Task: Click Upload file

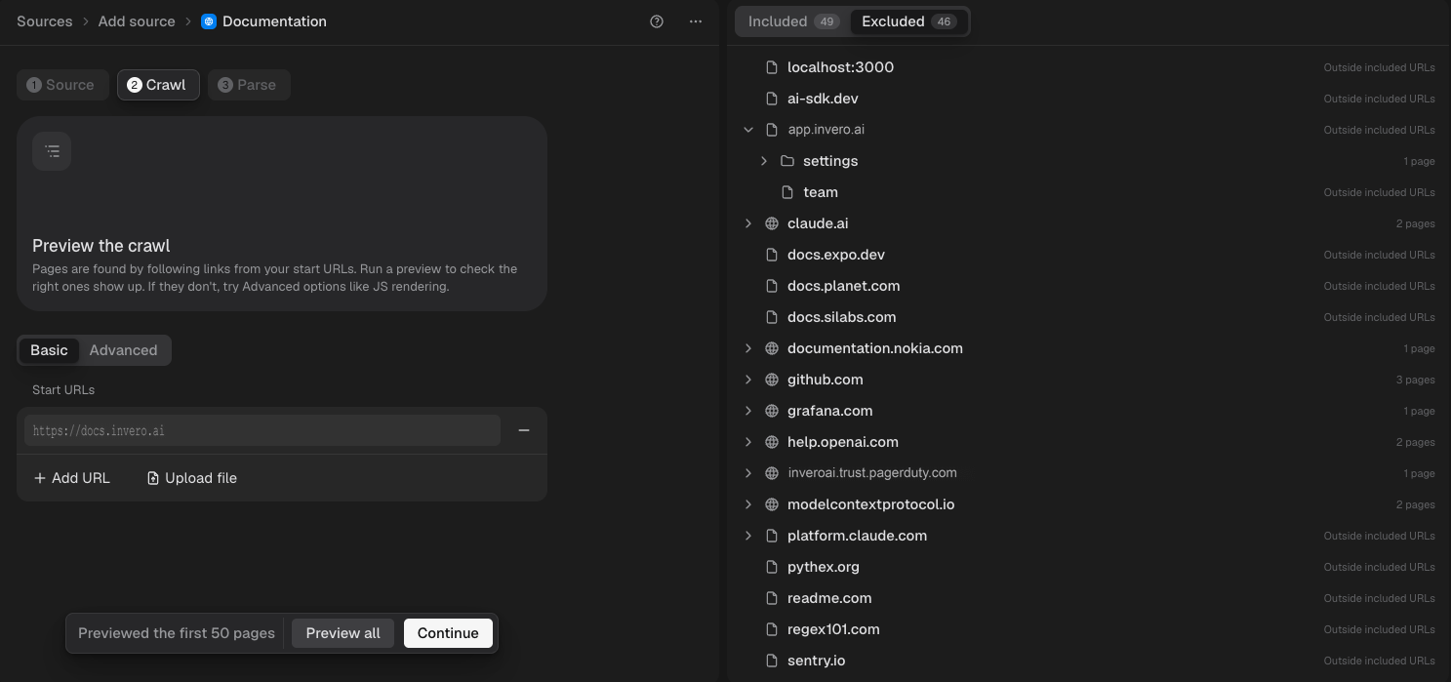Action: tap(192, 478)
